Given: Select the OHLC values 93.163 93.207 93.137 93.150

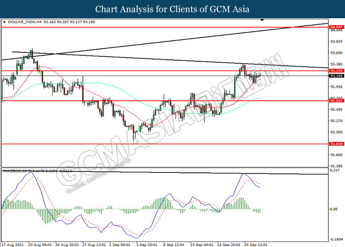Looking at the screenshot, I should (69, 22).
